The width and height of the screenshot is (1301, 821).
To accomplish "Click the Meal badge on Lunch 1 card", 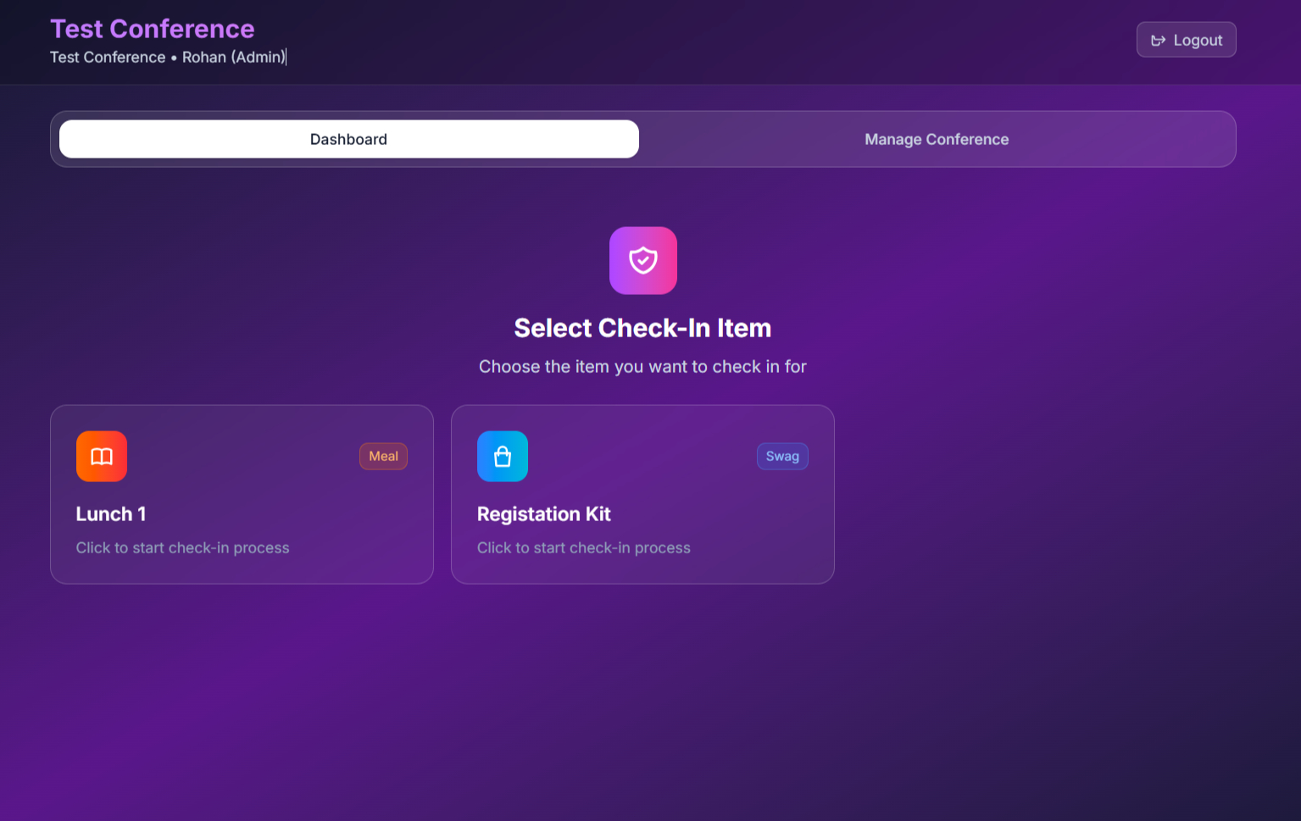I will coord(383,457).
